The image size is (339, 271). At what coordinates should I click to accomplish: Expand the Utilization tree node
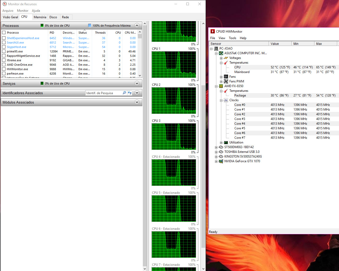[x=221, y=143]
